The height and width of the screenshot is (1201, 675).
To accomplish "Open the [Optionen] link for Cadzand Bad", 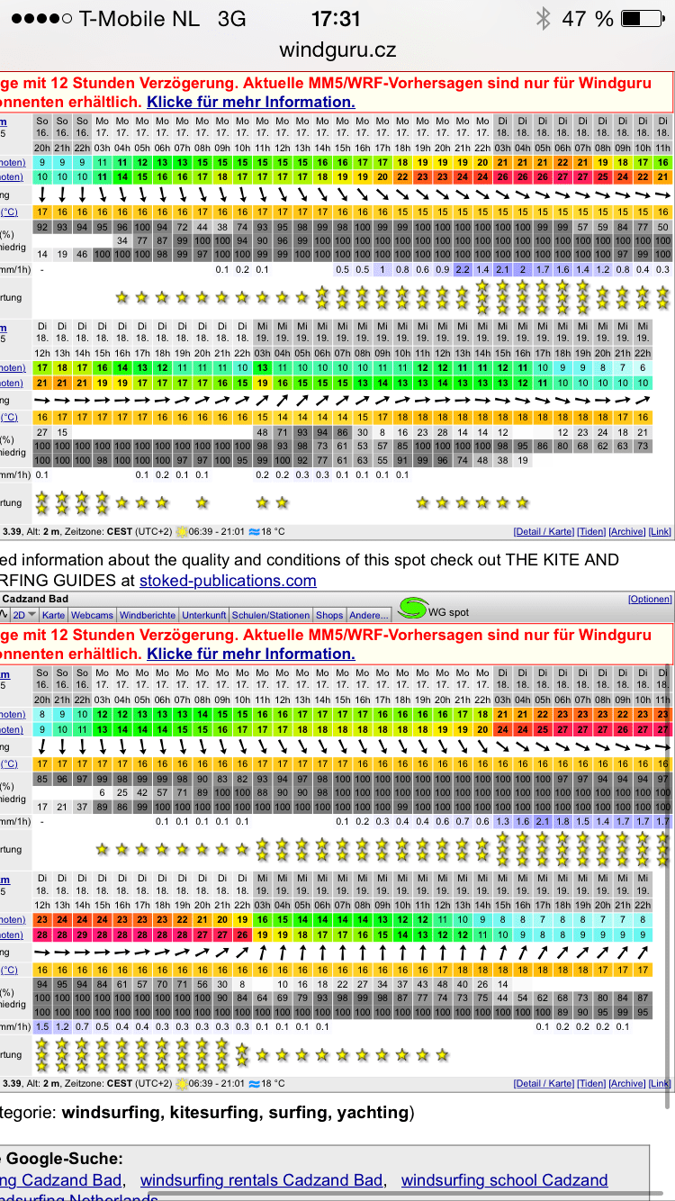I will point(649,599).
